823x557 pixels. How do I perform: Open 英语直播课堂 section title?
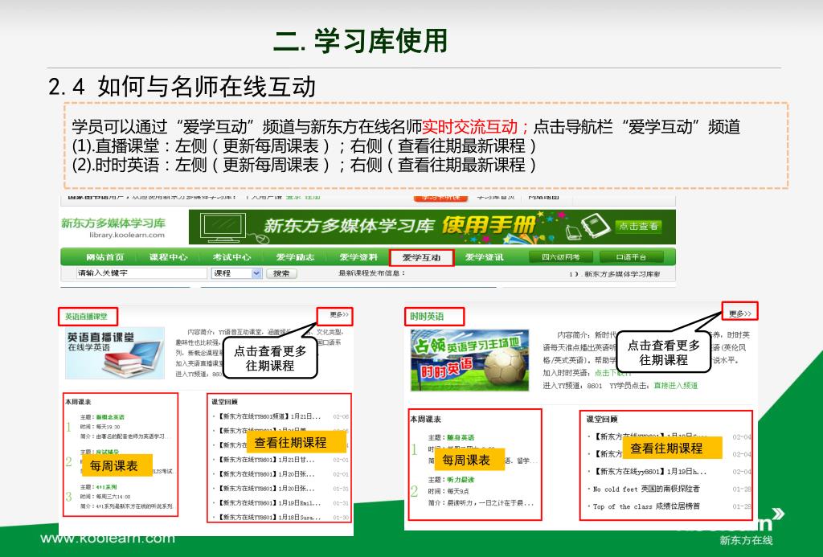tap(87, 317)
